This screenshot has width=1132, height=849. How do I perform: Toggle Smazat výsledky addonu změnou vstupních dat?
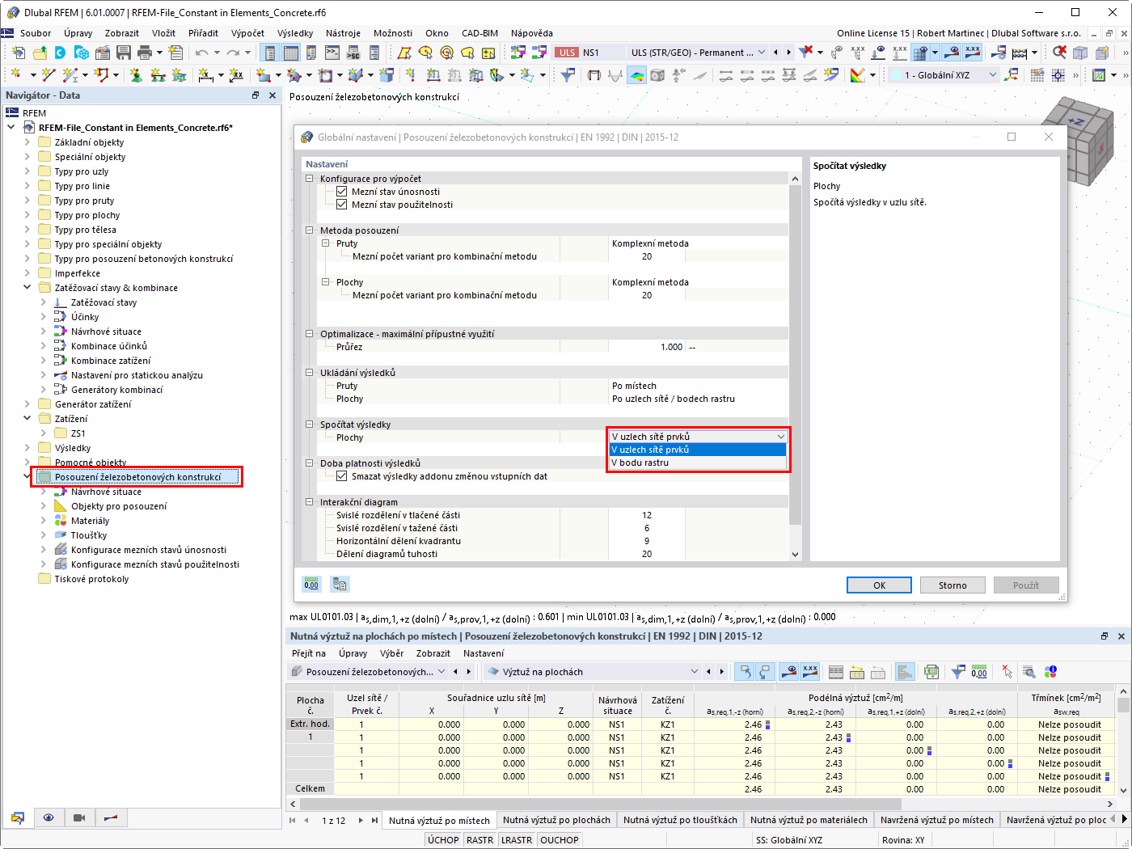(341, 476)
